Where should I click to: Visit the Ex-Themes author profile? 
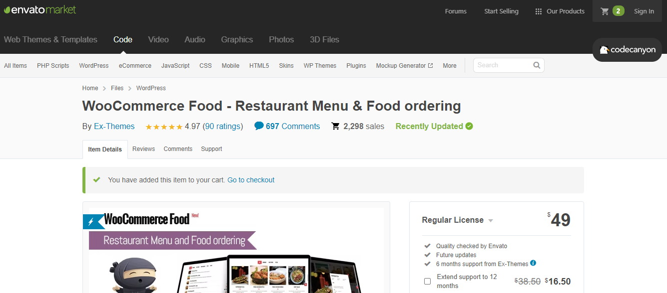coord(114,126)
